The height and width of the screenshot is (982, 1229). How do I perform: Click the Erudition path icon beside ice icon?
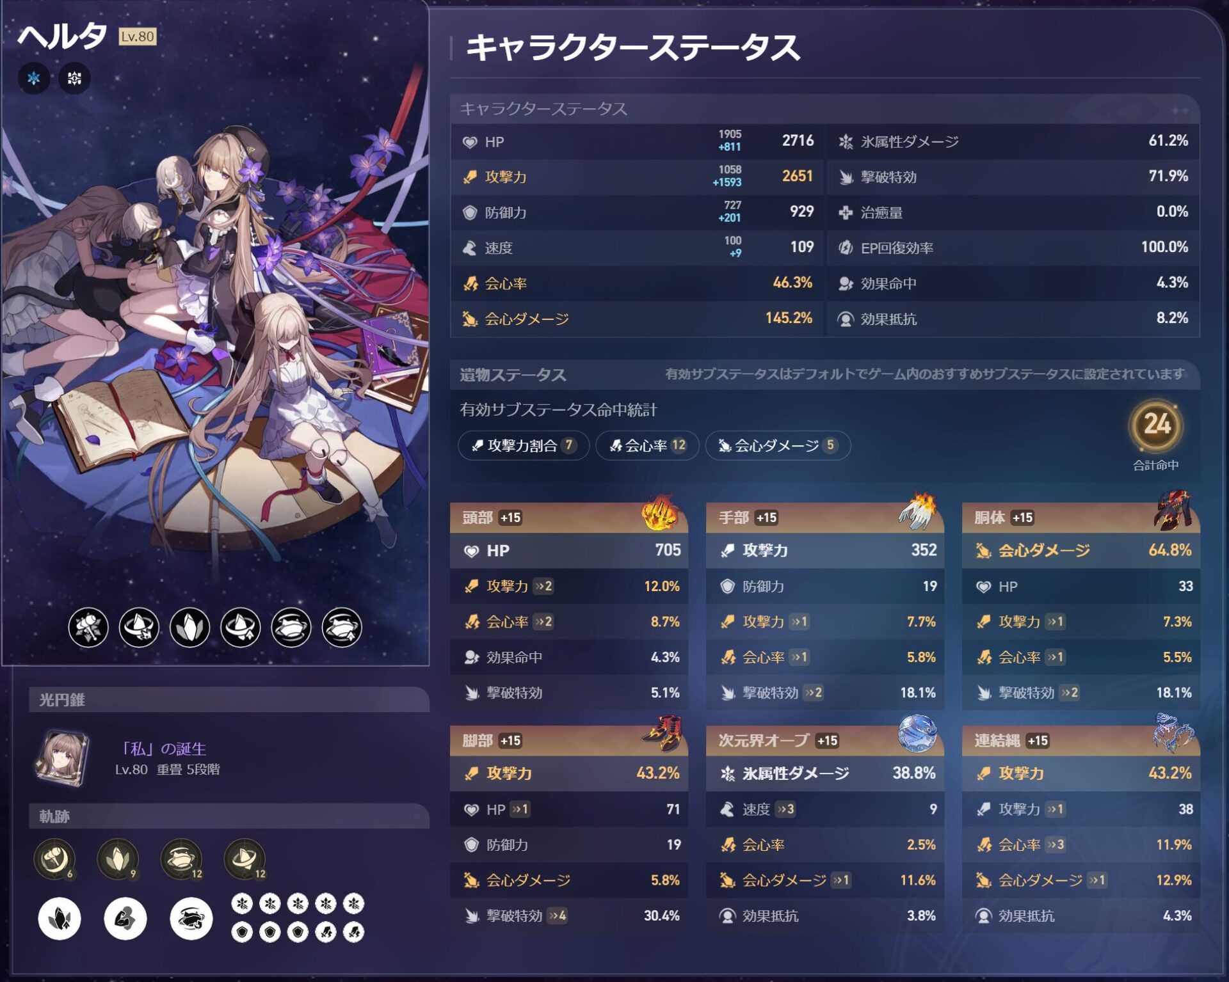point(75,78)
